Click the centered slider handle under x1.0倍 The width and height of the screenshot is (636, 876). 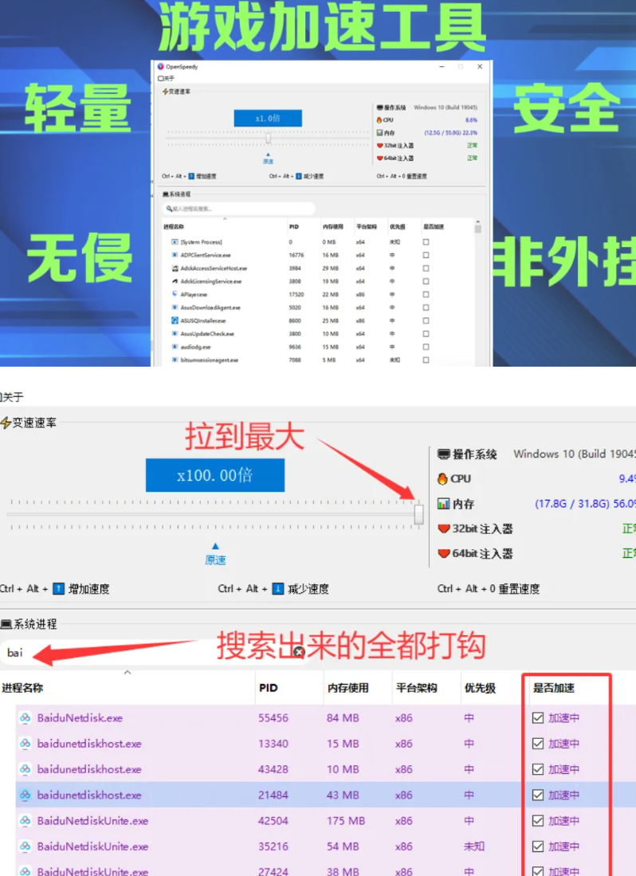click(x=268, y=138)
